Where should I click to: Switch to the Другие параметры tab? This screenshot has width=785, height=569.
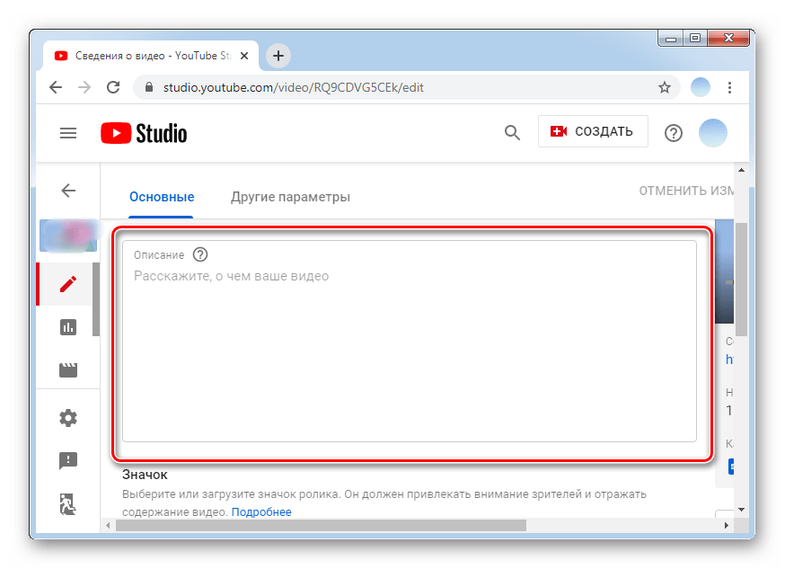tap(290, 197)
